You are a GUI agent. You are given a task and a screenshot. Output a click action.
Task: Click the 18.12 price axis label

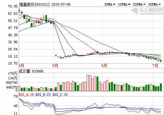tap(13, 56)
